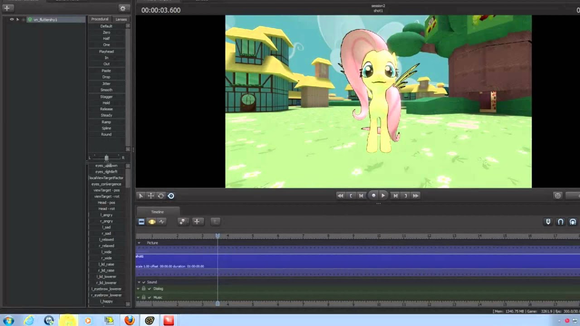Viewport: 580px width, 326px height.
Task: Toggle the timeline marker snap icon
Action: click(x=548, y=221)
